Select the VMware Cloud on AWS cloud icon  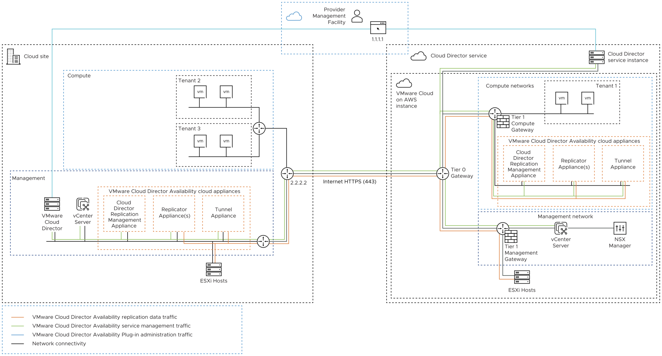click(x=404, y=83)
